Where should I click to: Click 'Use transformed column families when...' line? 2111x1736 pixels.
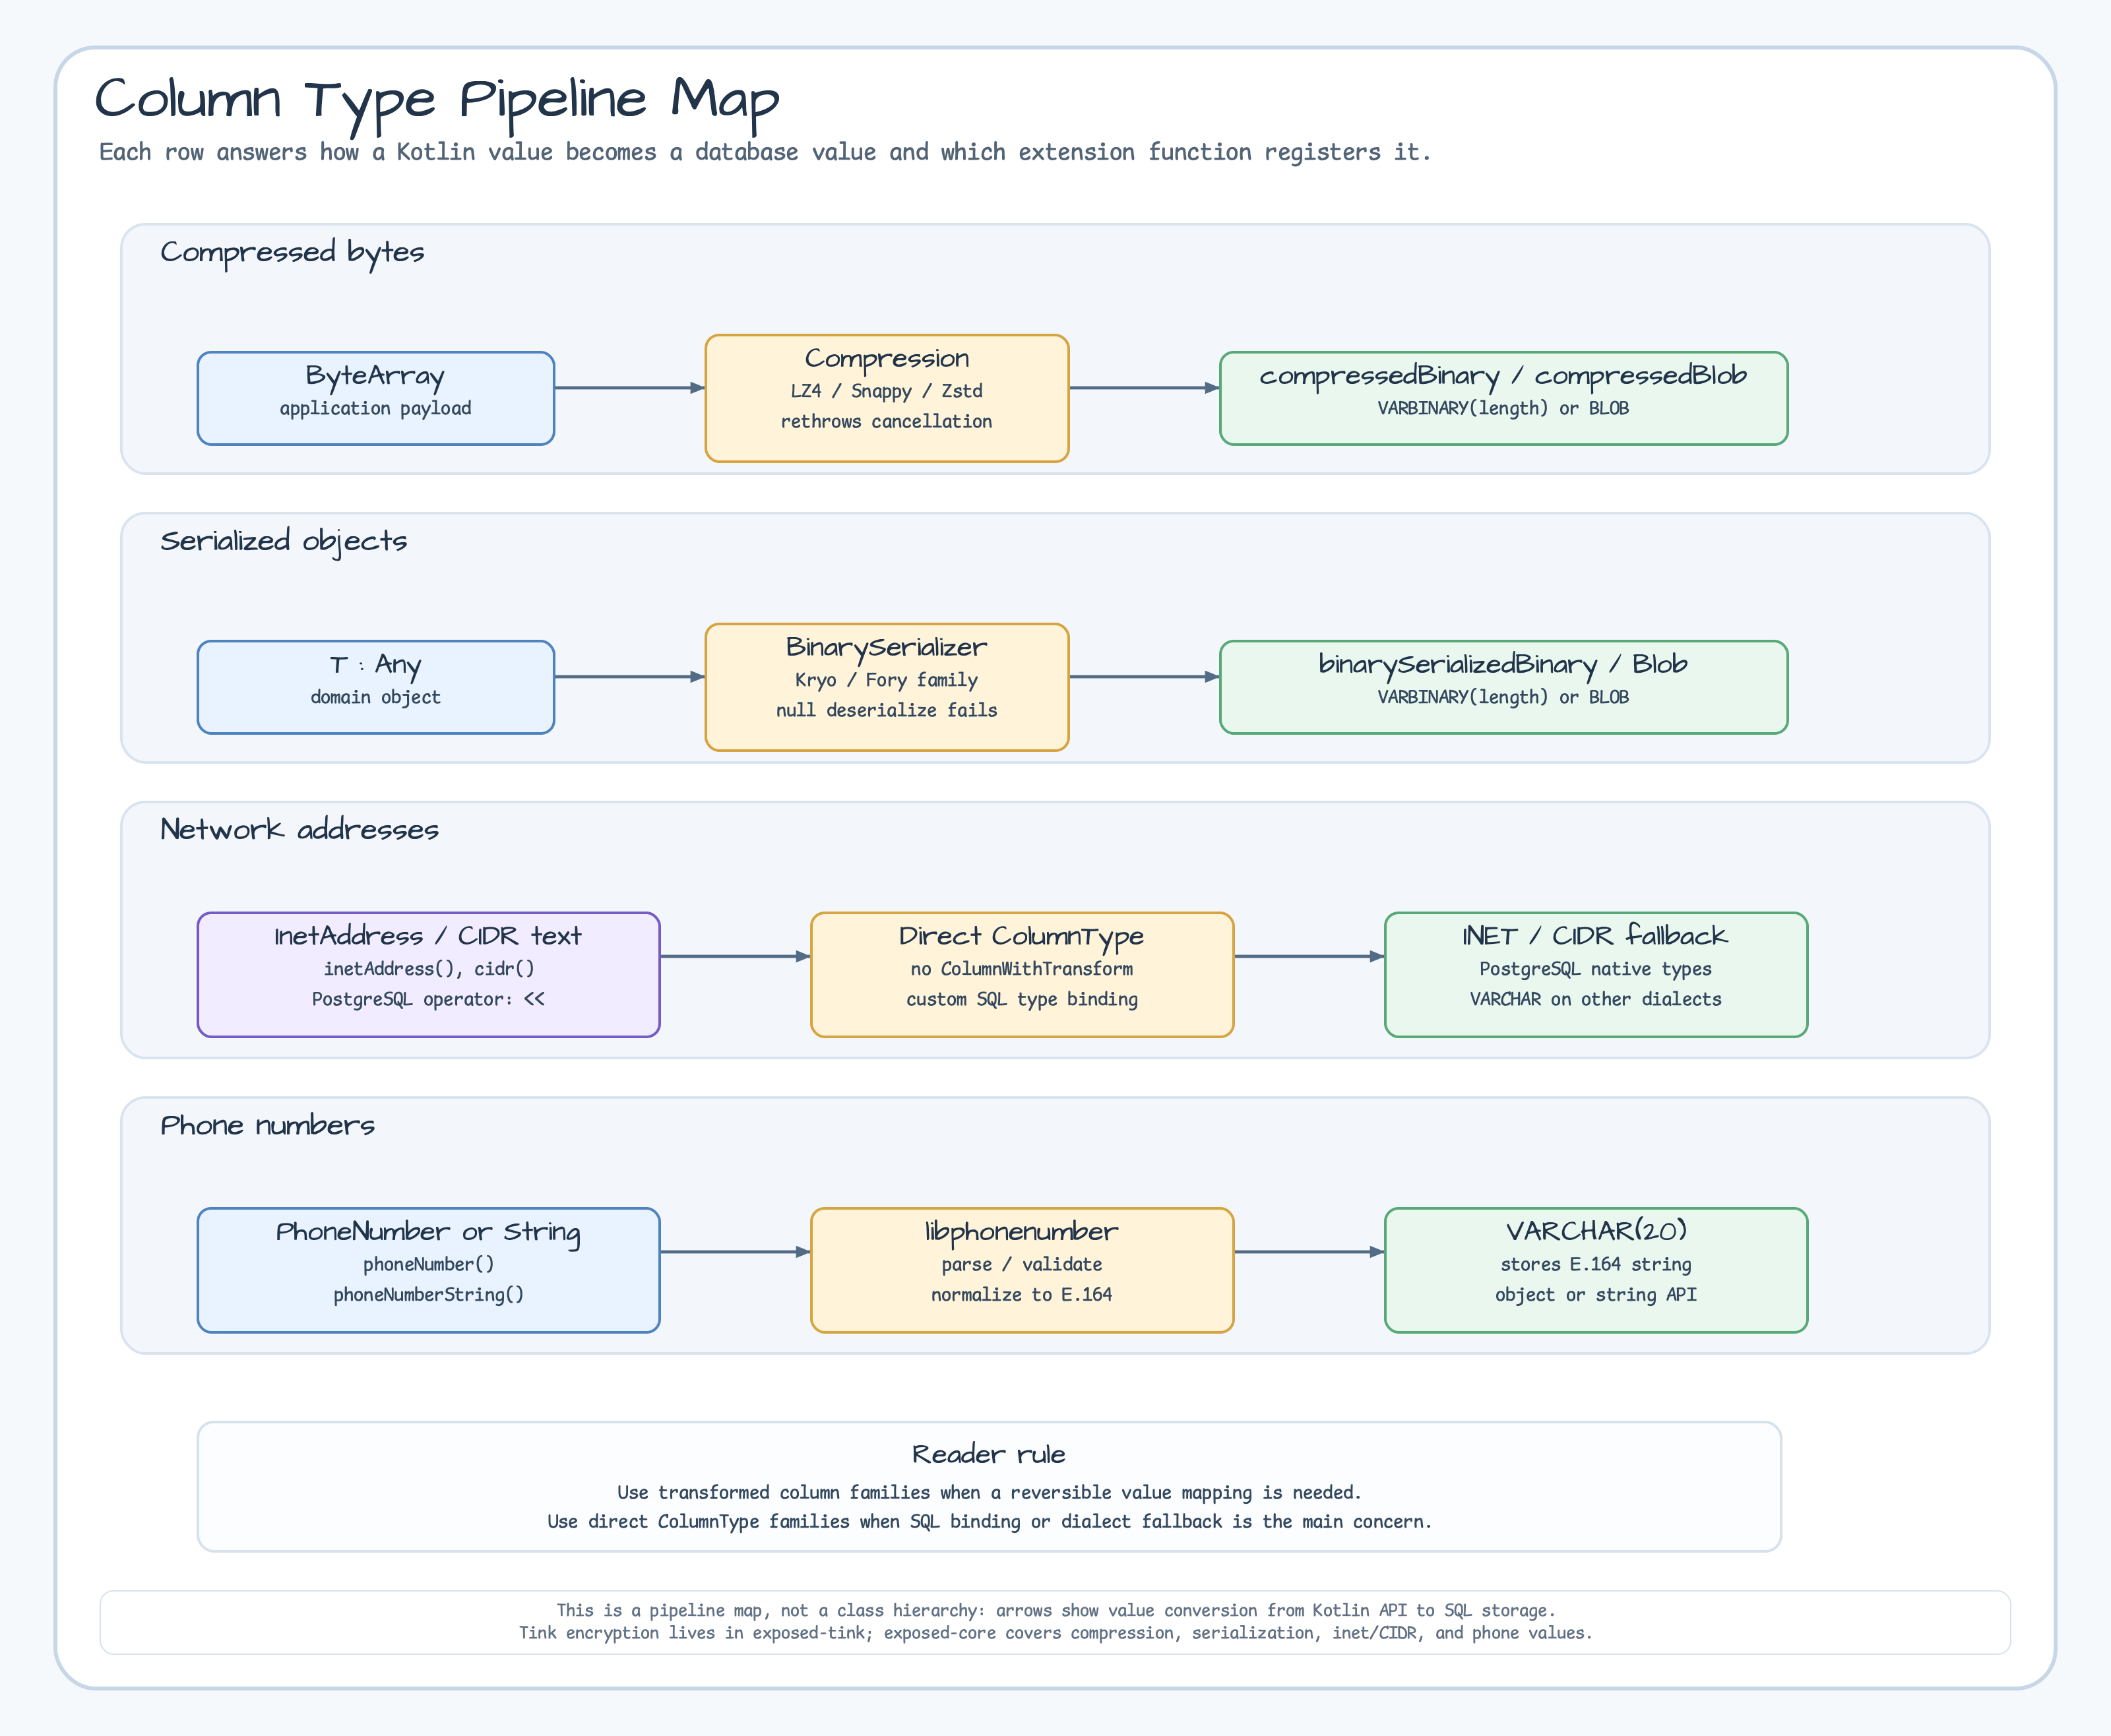tap(989, 1492)
